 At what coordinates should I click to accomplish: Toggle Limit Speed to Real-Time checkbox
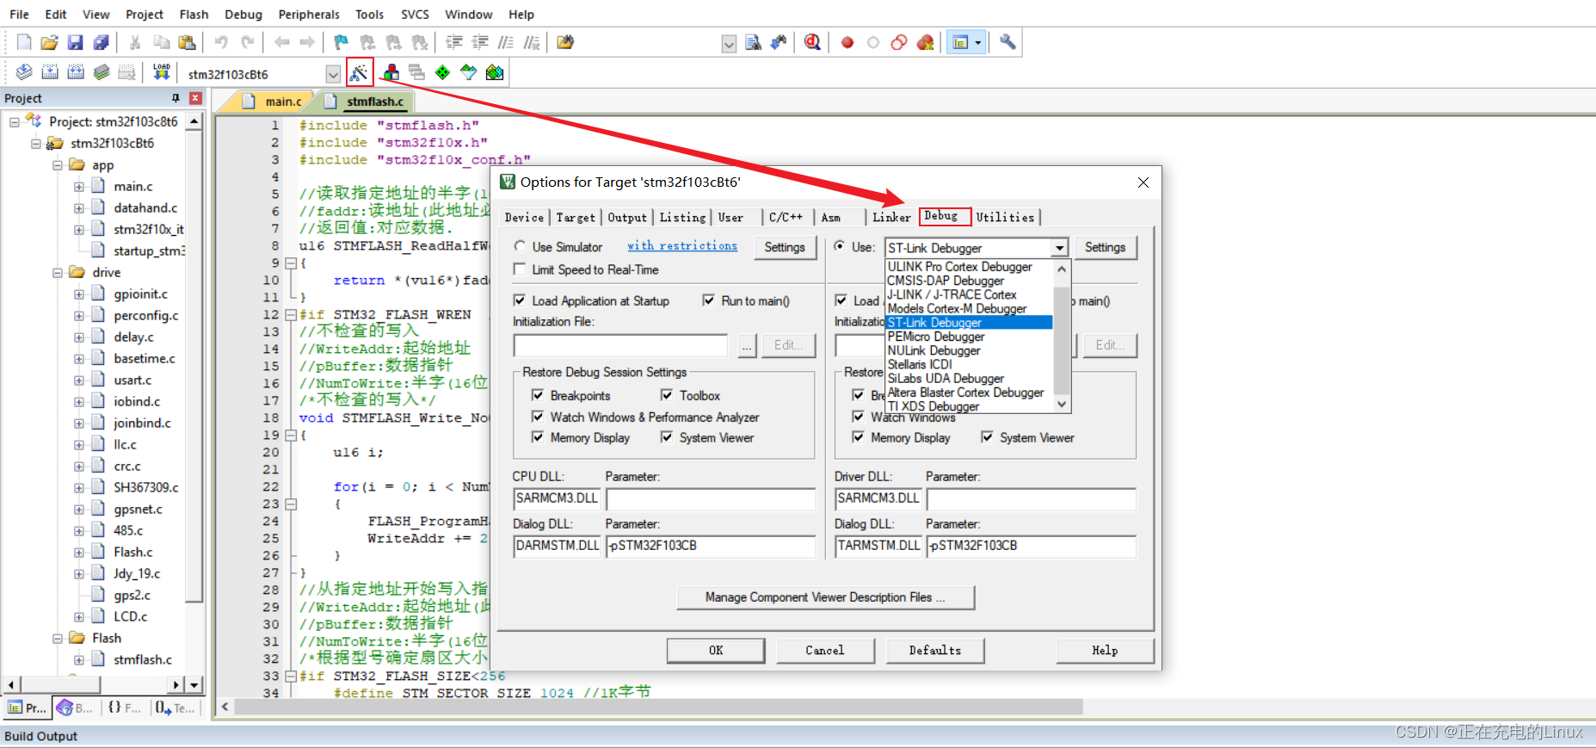(520, 269)
